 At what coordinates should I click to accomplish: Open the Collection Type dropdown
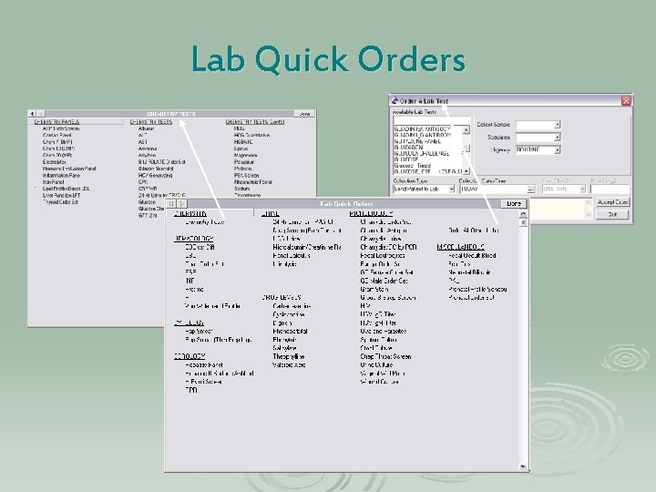(x=452, y=190)
